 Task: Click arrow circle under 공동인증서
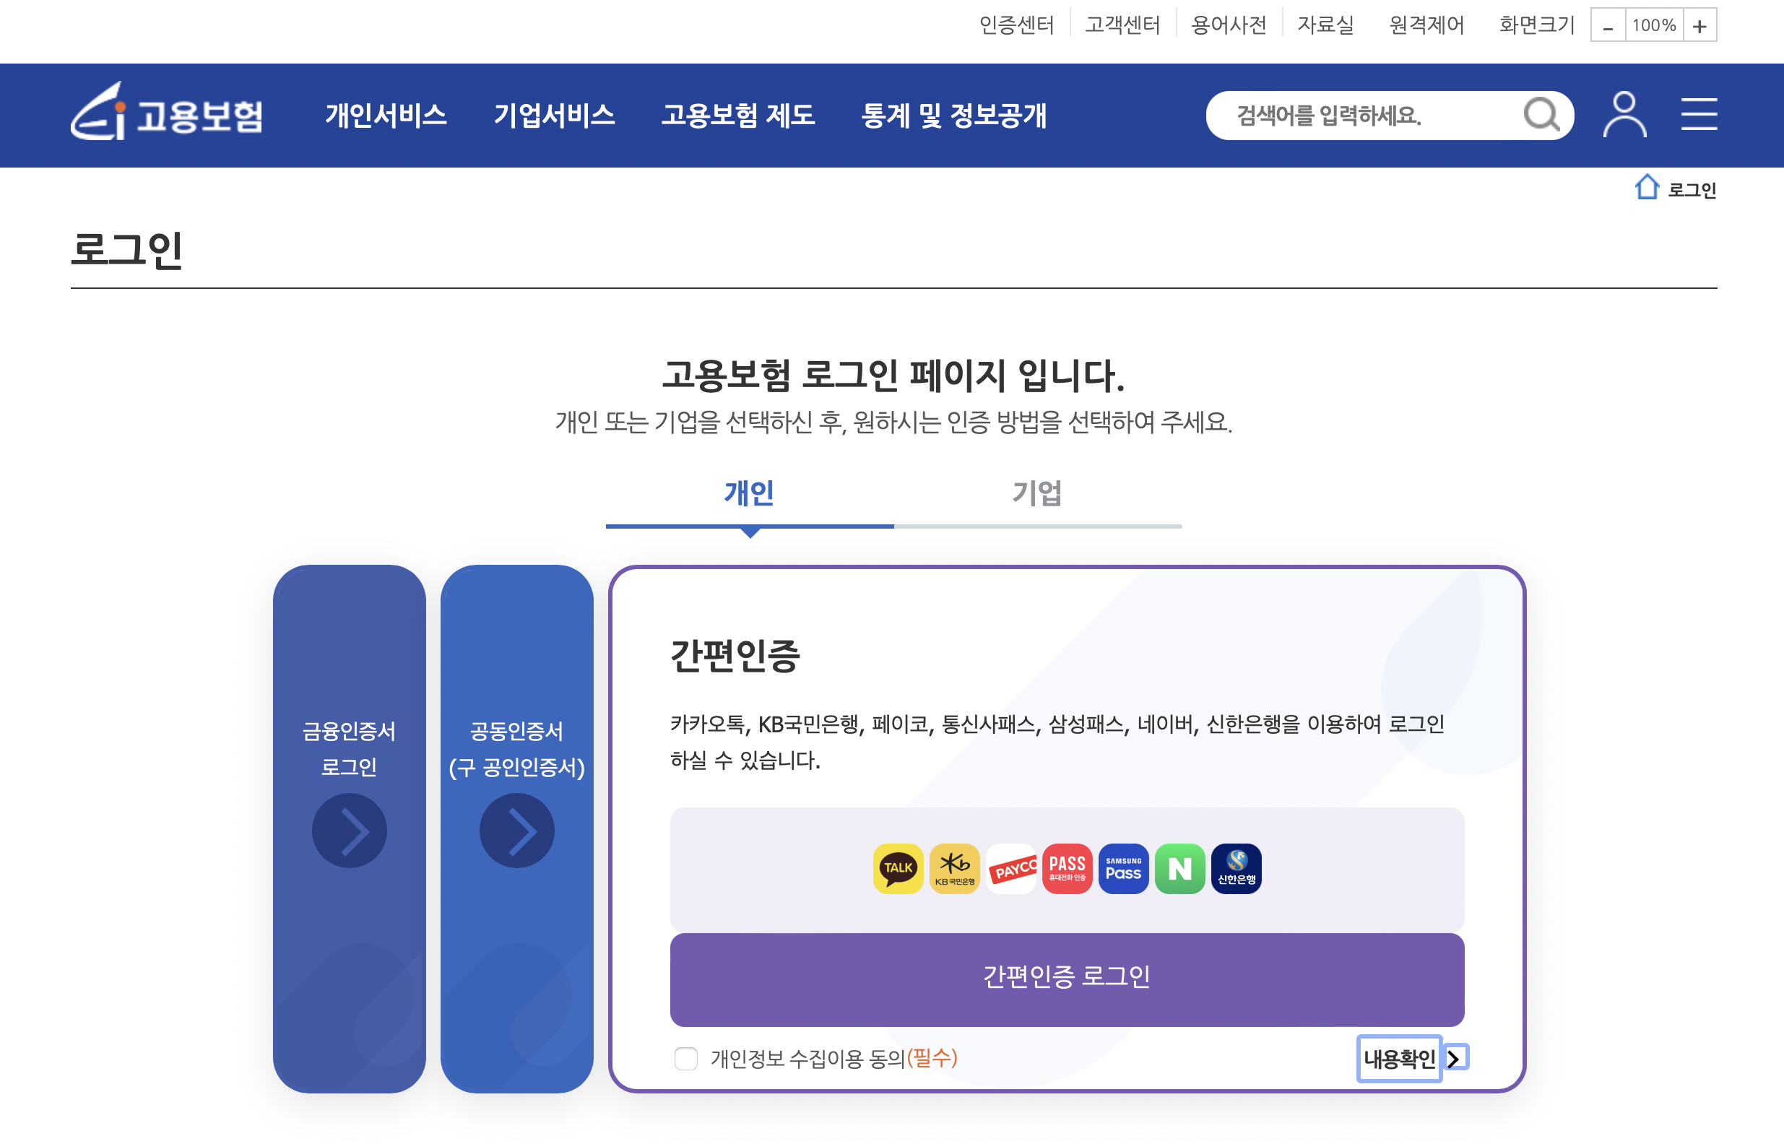click(517, 831)
